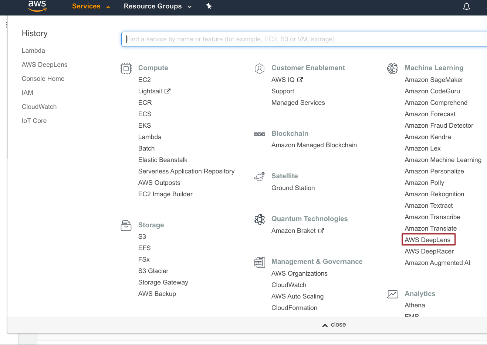Open Lambda from History
The width and height of the screenshot is (487, 345).
tap(33, 51)
